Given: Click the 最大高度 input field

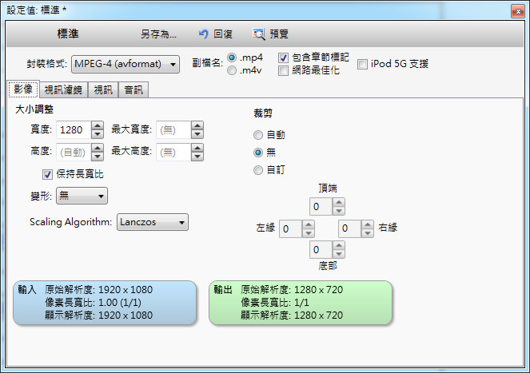Looking at the screenshot, I should [173, 153].
